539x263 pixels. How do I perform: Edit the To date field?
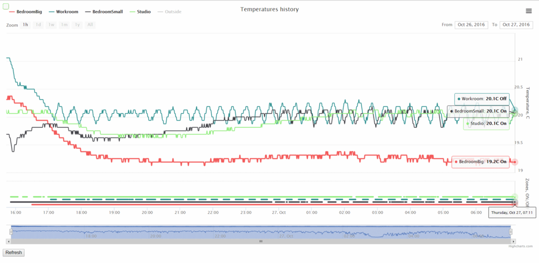click(516, 25)
